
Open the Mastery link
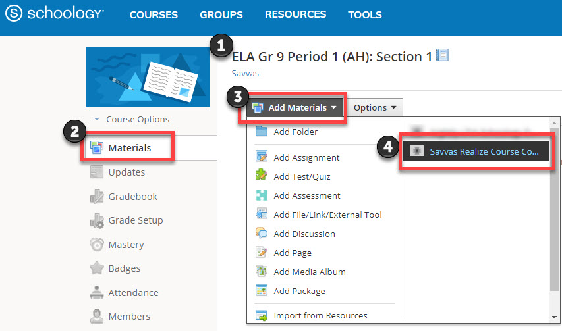click(126, 245)
